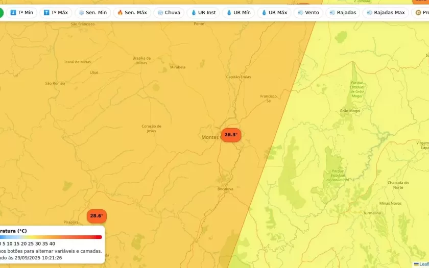This screenshot has height=268, width=429.
Task: Click the Bocaiuva town label on map
Action: pyautogui.click(x=225, y=189)
